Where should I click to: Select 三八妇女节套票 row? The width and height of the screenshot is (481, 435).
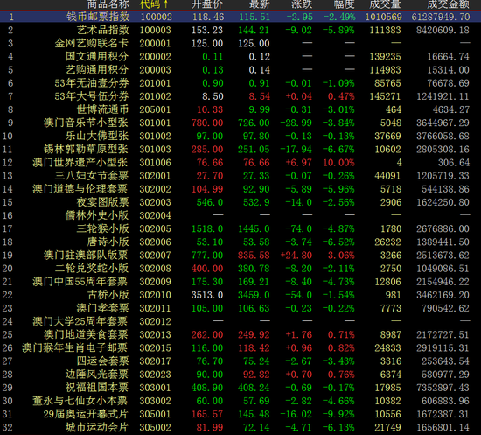tap(240, 176)
